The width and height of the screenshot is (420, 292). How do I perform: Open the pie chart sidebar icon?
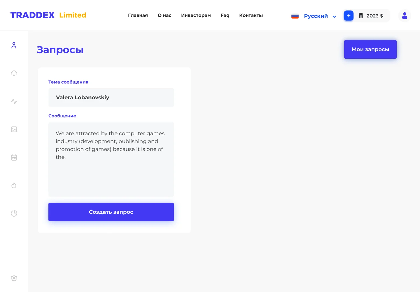pyautogui.click(x=14, y=213)
